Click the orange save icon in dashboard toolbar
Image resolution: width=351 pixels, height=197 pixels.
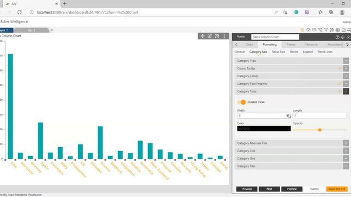(302, 30)
